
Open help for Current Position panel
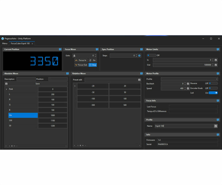pos(60,49)
